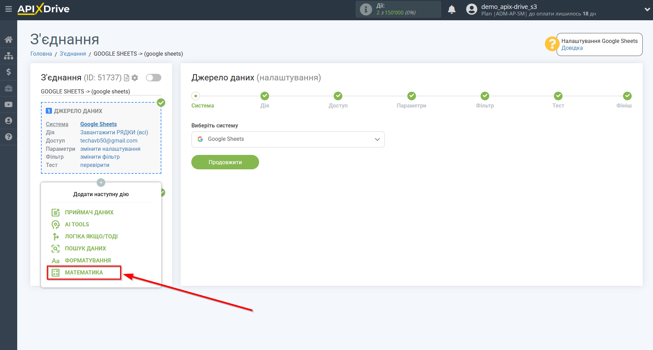
Task: Click the ApiX-Drive logo
Action: tap(43, 9)
